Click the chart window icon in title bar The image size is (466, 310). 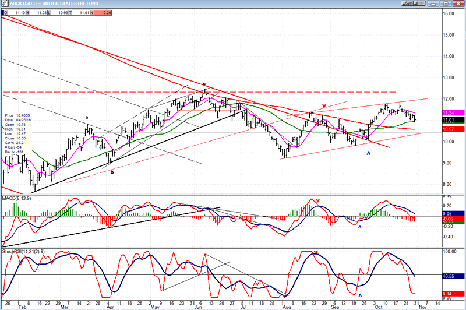[4, 3]
